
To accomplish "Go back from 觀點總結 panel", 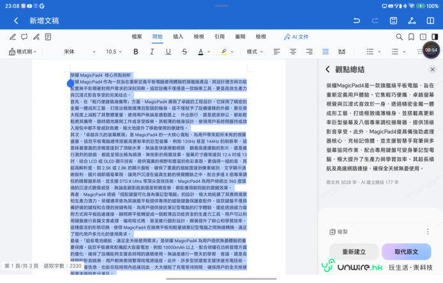I will [x=327, y=69].
